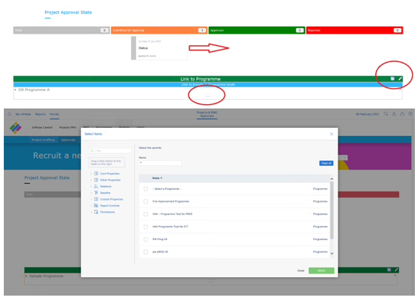Open the help question-mark icon

point(410,114)
